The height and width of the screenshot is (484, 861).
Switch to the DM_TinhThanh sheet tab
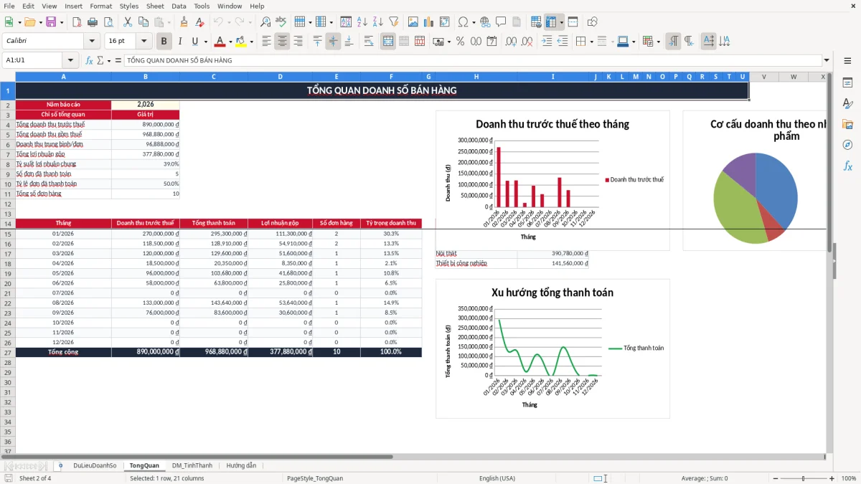pos(192,465)
